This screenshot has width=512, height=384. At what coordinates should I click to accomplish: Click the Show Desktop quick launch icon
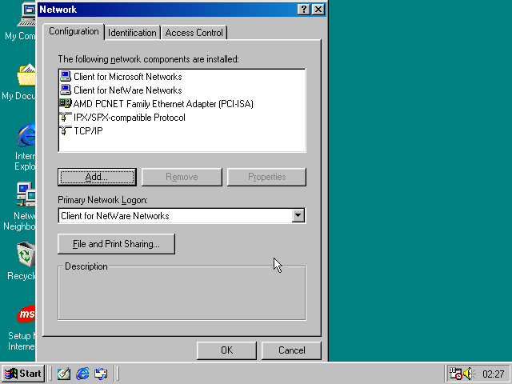click(64, 374)
